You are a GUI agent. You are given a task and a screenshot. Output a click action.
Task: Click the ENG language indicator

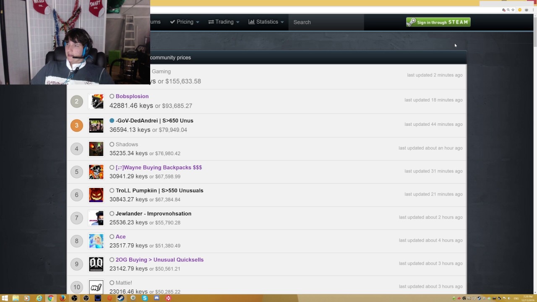click(x=516, y=298)
